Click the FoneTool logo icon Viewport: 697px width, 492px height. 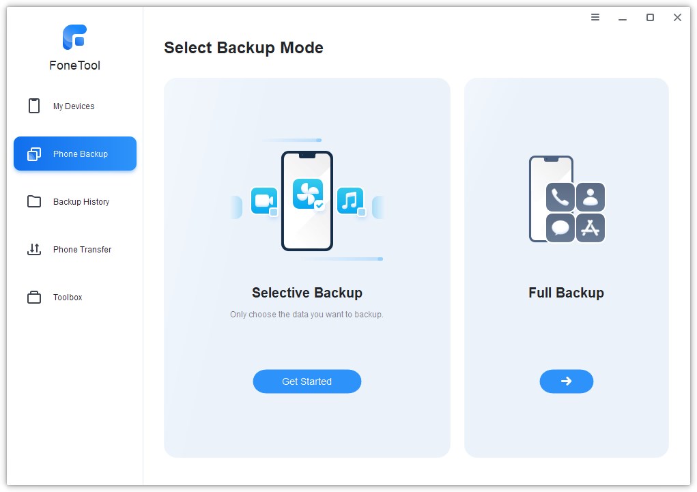(74, 38)
